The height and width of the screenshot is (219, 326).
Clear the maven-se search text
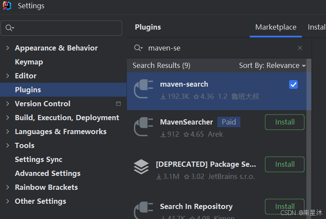(x=299, y=48)
